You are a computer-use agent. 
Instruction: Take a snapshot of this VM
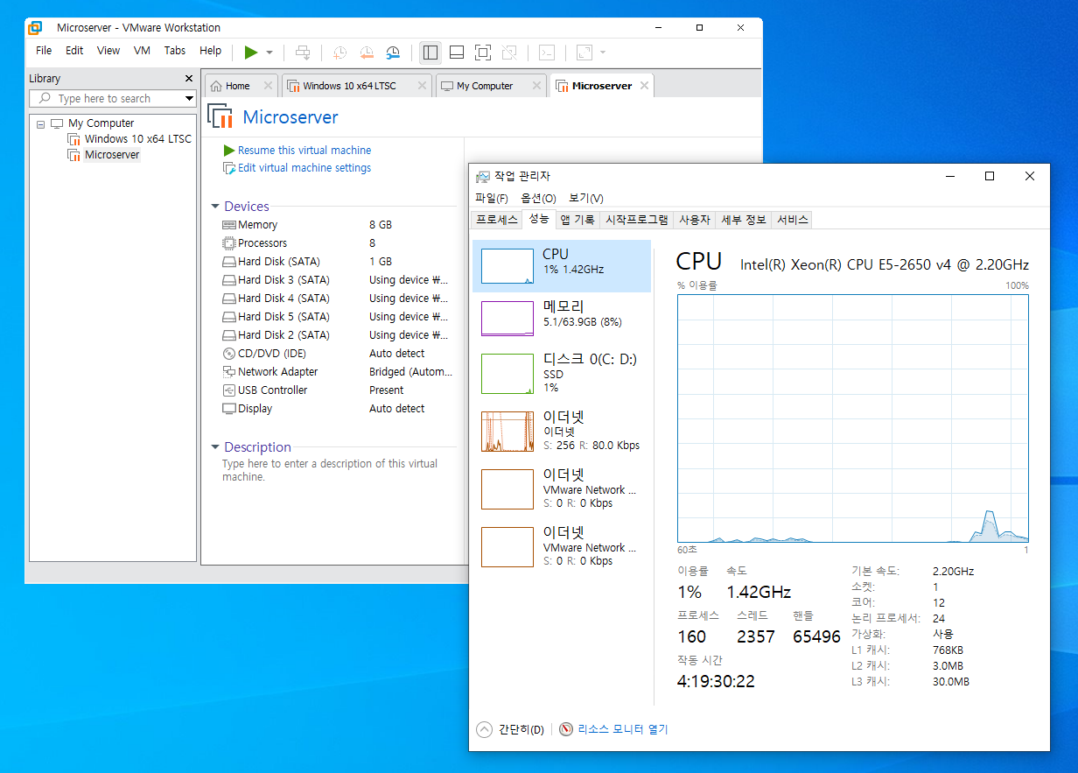pyautogui.click(x=339, y=53)
